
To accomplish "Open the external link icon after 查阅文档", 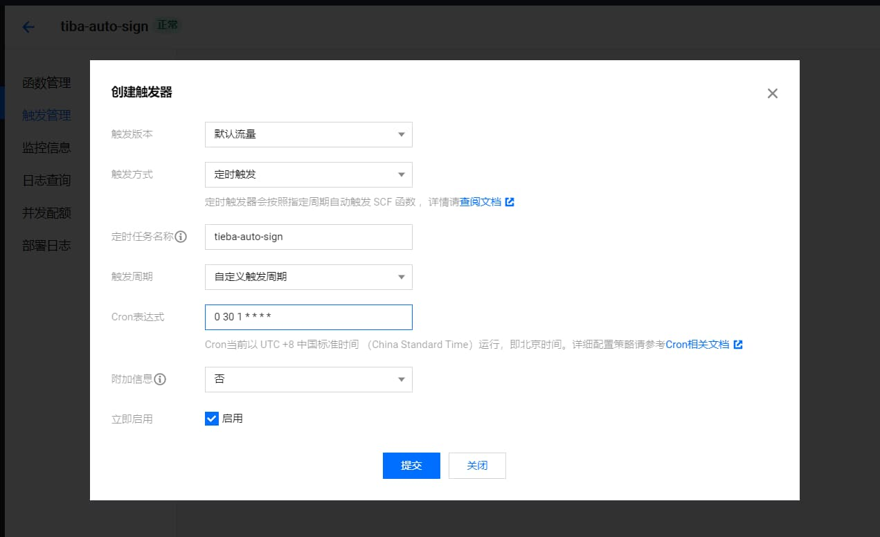I will click(x=510, y=201).
